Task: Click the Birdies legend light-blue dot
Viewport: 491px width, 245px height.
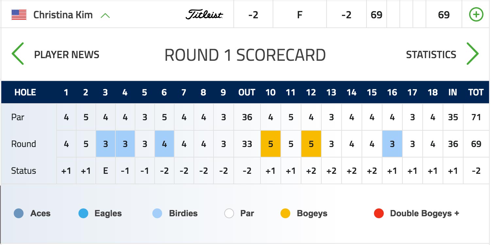Action: click(x=157, y=214)
